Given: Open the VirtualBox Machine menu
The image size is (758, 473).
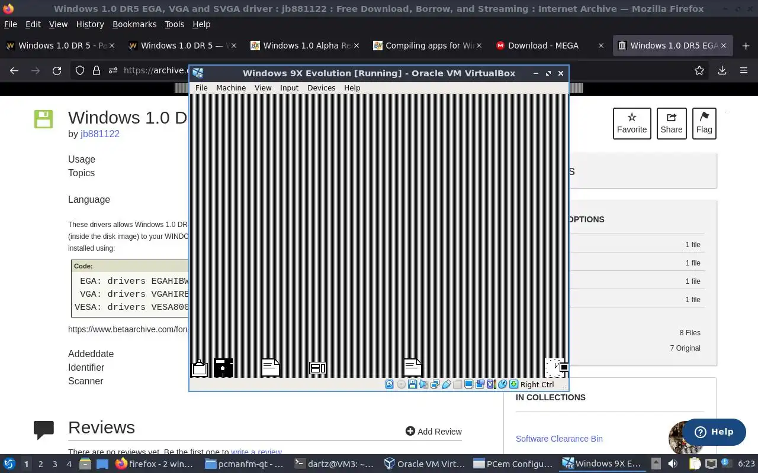Looking at the screenshot, I should point(231,88).
